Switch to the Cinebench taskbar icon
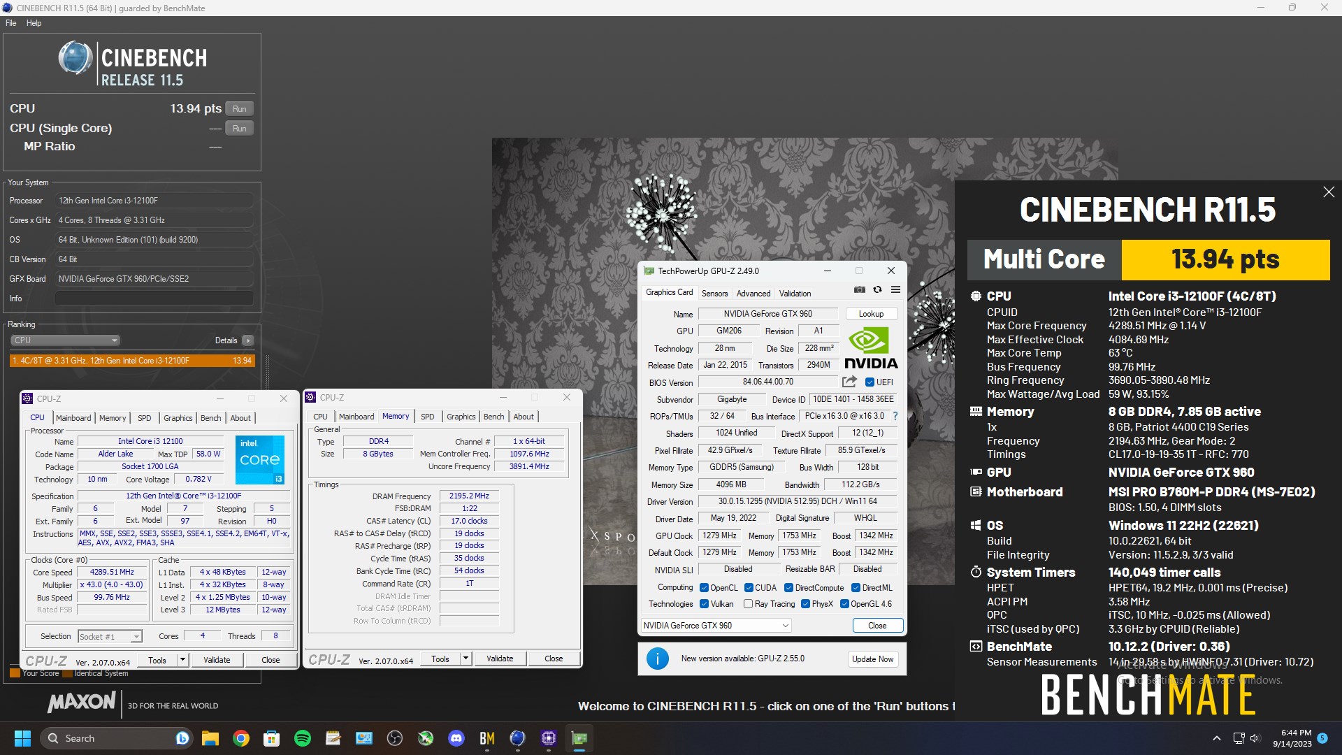Viewport: 1342px width, 755px height. tap(518, 738)
